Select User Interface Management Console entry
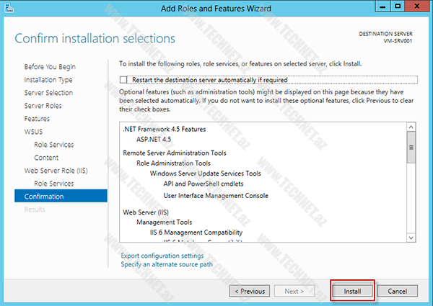Image resolution: width=433 pixels, height=306 pixels. tap(216, 196)
